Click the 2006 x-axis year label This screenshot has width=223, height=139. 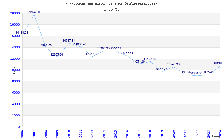[x=22, y=134]
